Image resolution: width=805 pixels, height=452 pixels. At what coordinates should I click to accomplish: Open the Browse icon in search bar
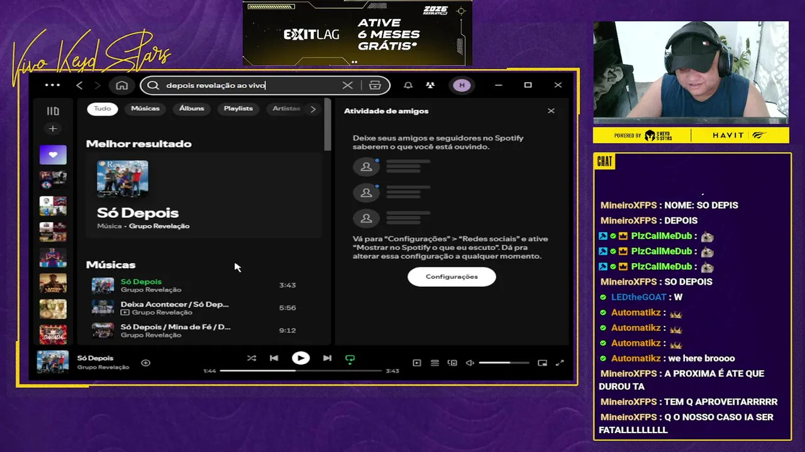tap(375, 85)
